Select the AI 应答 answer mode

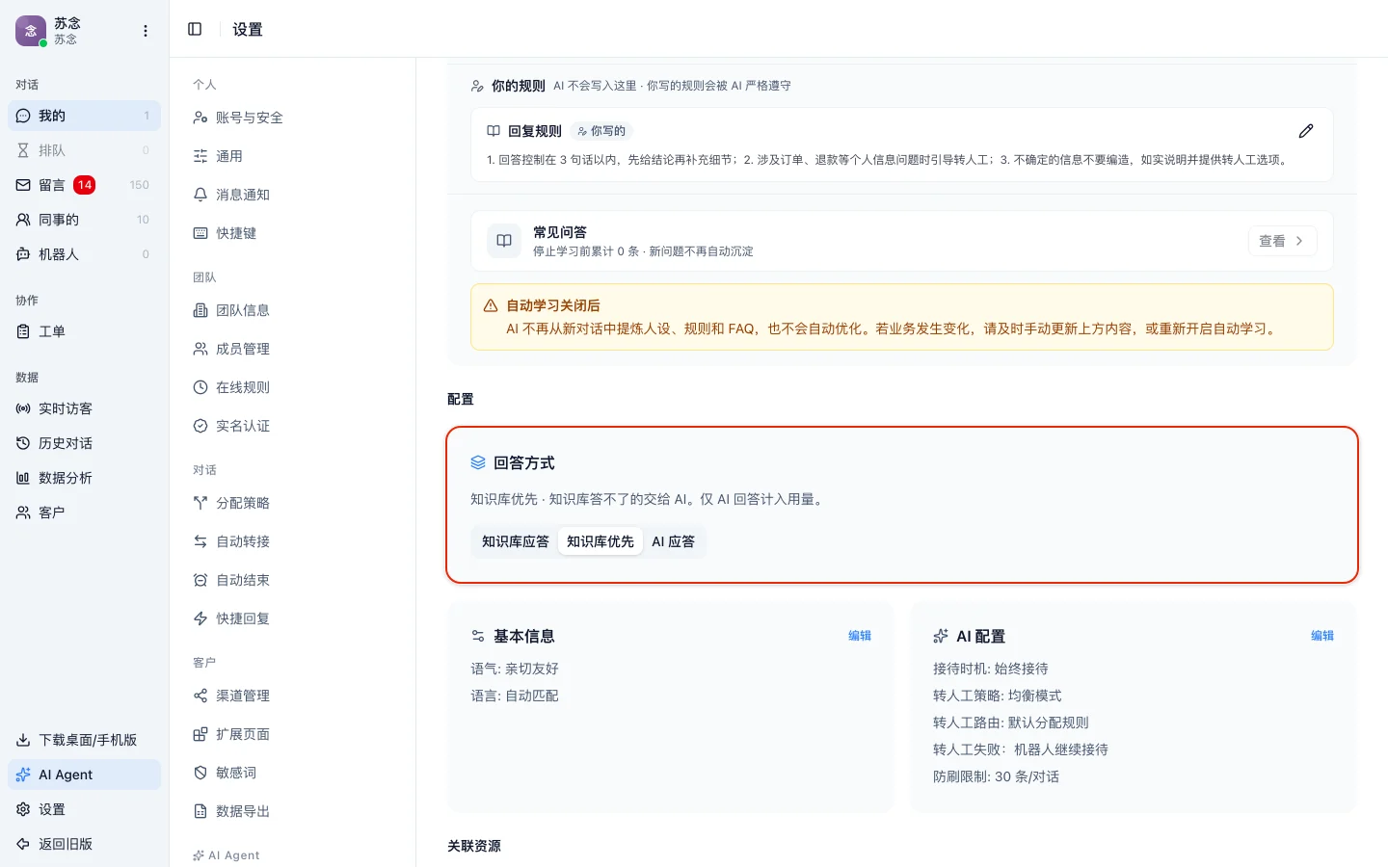coord(673,541)
